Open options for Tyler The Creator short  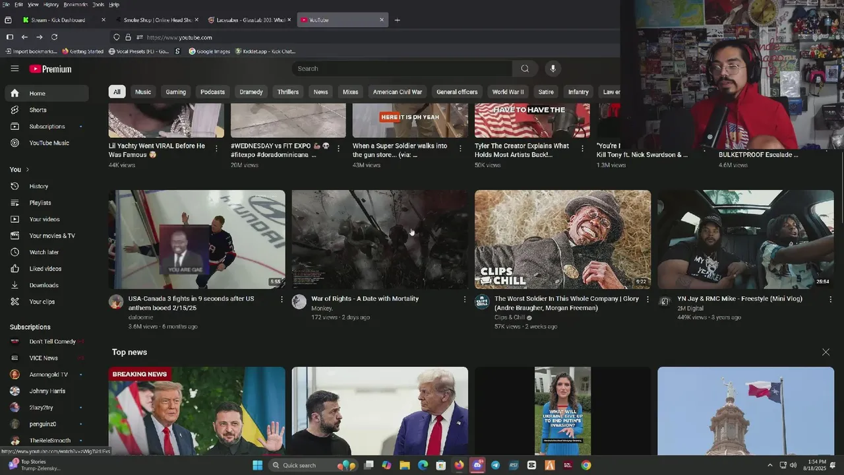(582, 148)
